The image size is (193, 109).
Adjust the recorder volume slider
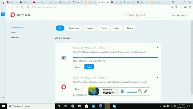(132, 92)
